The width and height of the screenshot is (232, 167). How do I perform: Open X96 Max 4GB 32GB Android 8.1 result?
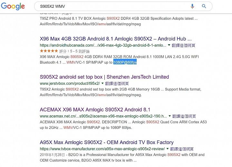click(x=116, y=39)
